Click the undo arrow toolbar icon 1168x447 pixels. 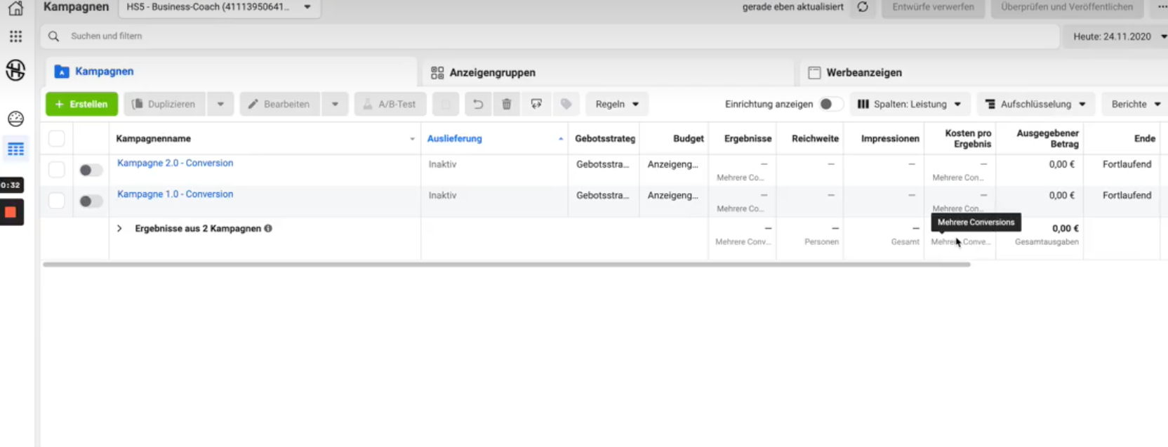click(477, 104)
